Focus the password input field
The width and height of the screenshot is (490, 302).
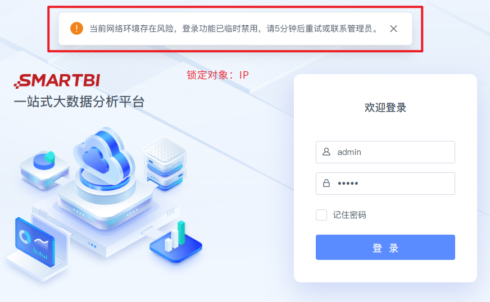click(385, 184)
